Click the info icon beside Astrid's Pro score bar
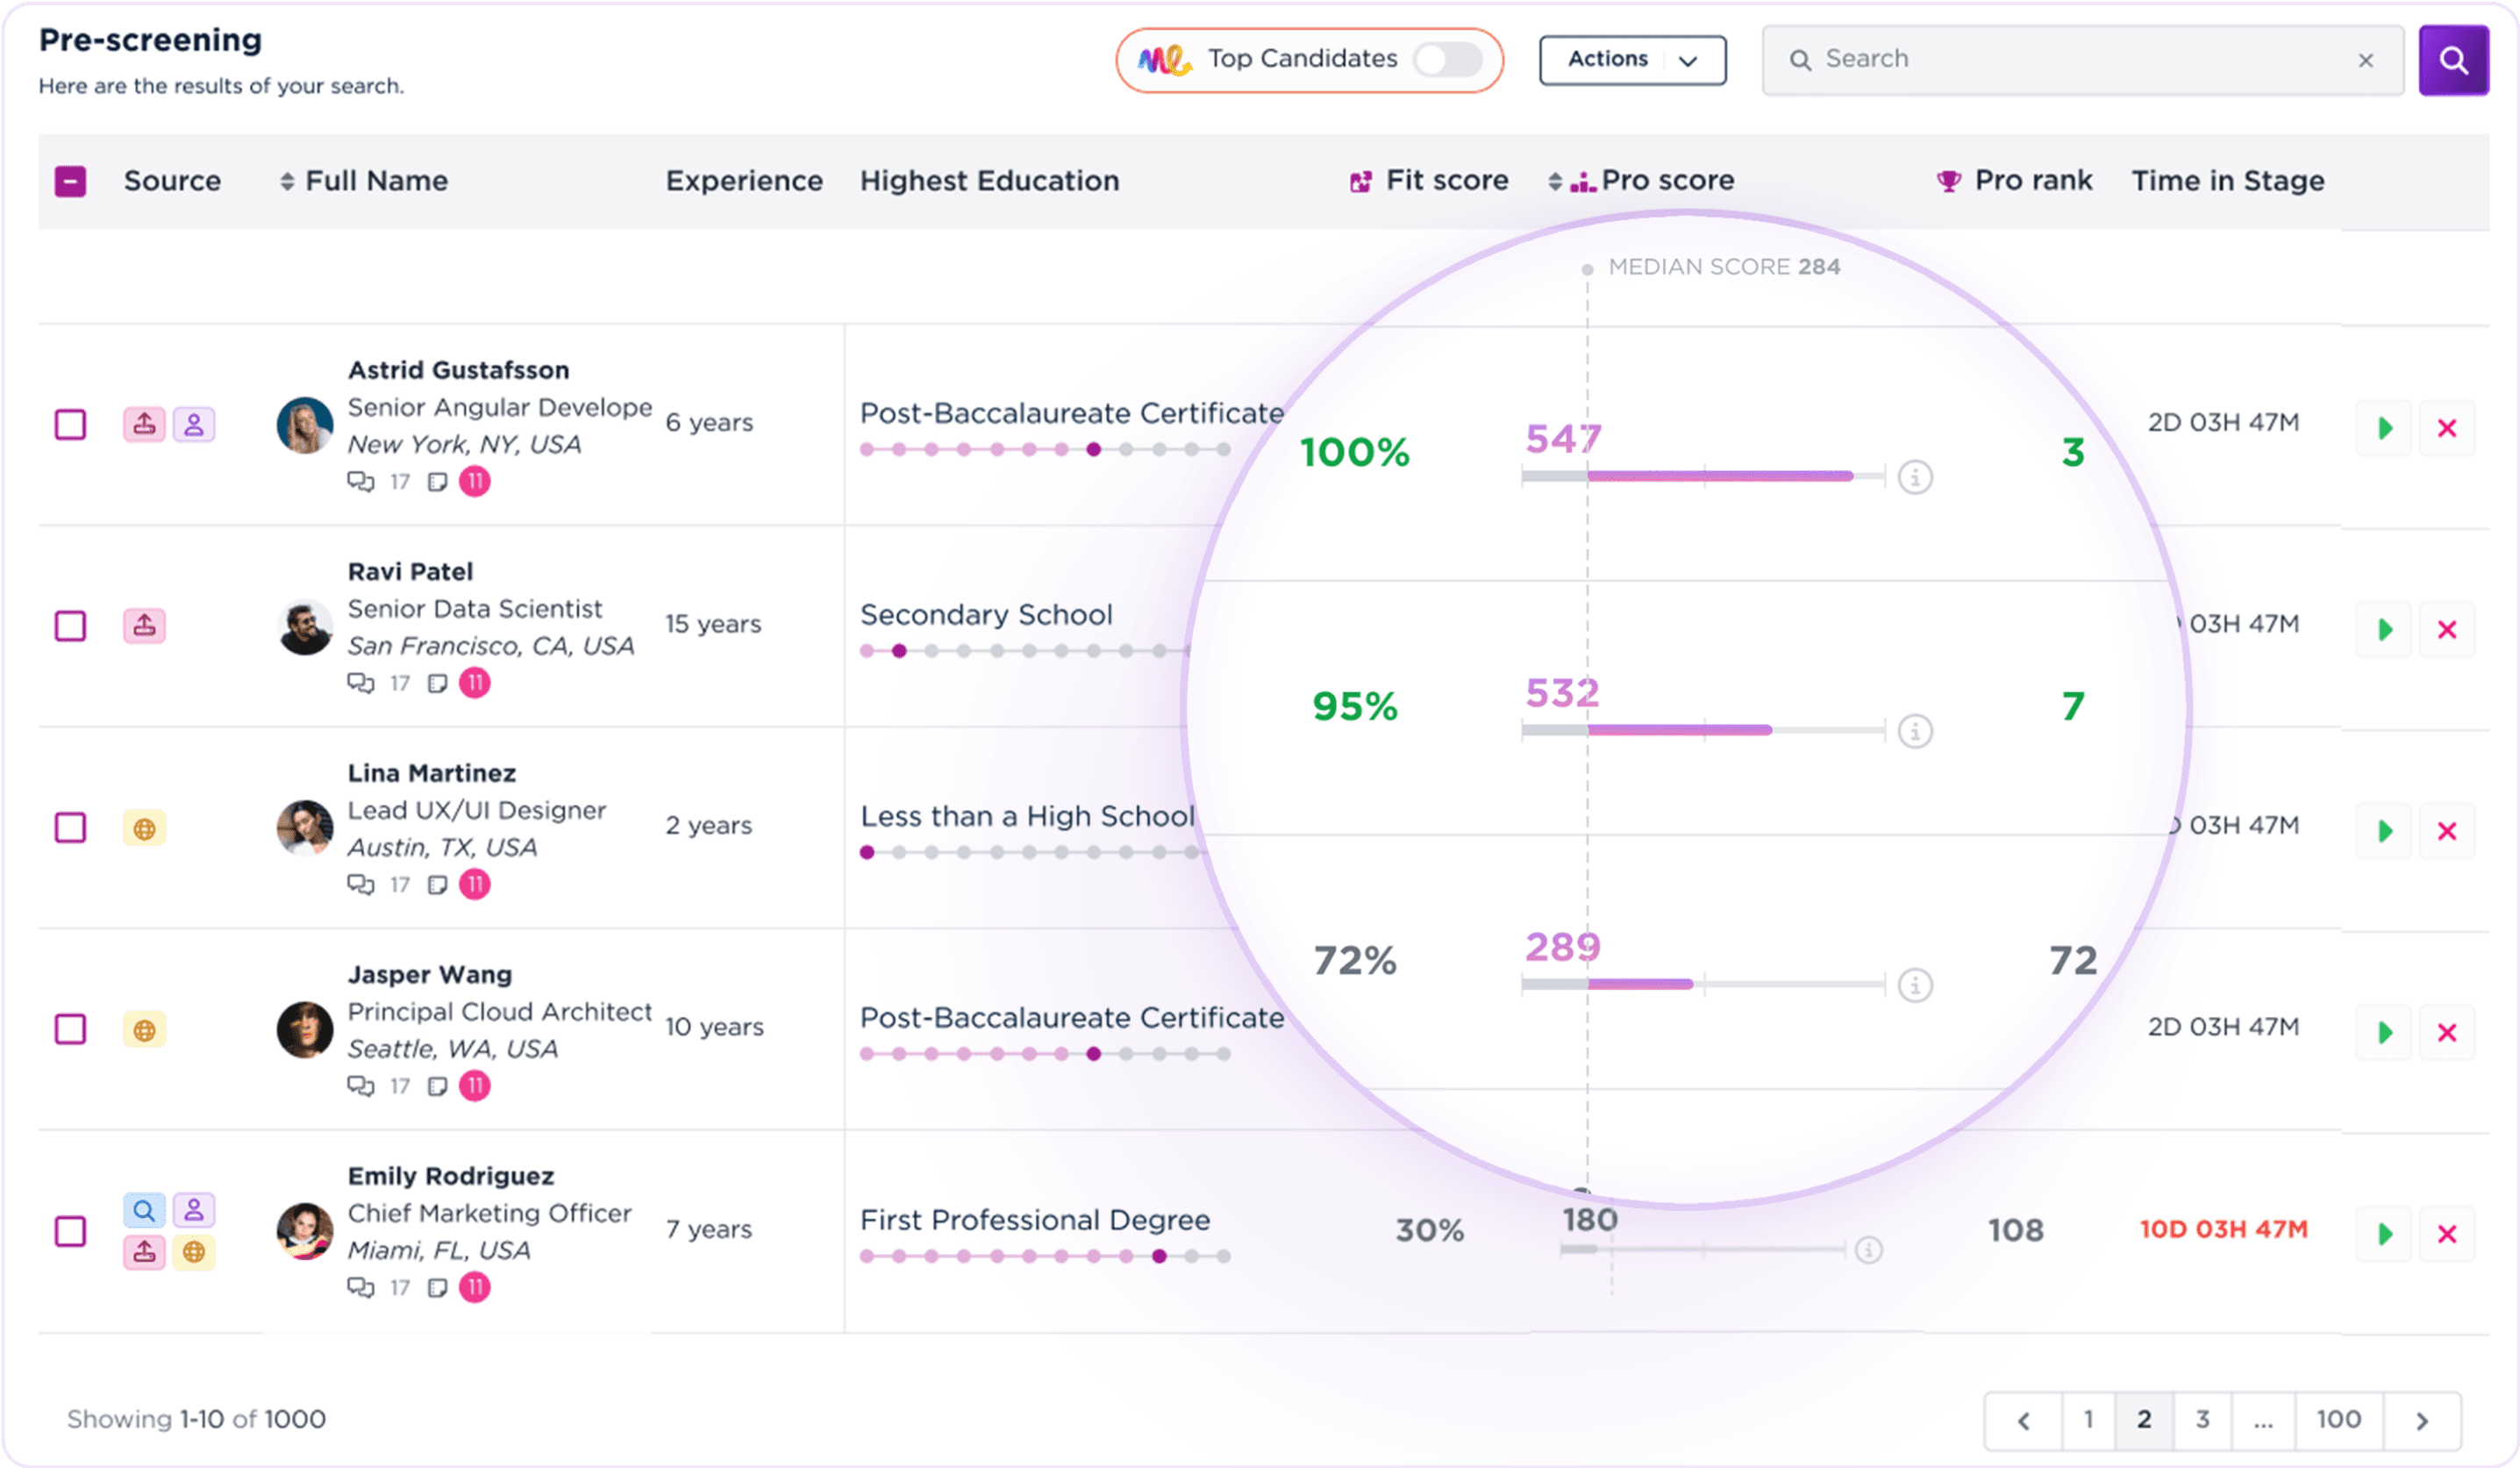The image size is (2520, 1468). click(1915, 476)
